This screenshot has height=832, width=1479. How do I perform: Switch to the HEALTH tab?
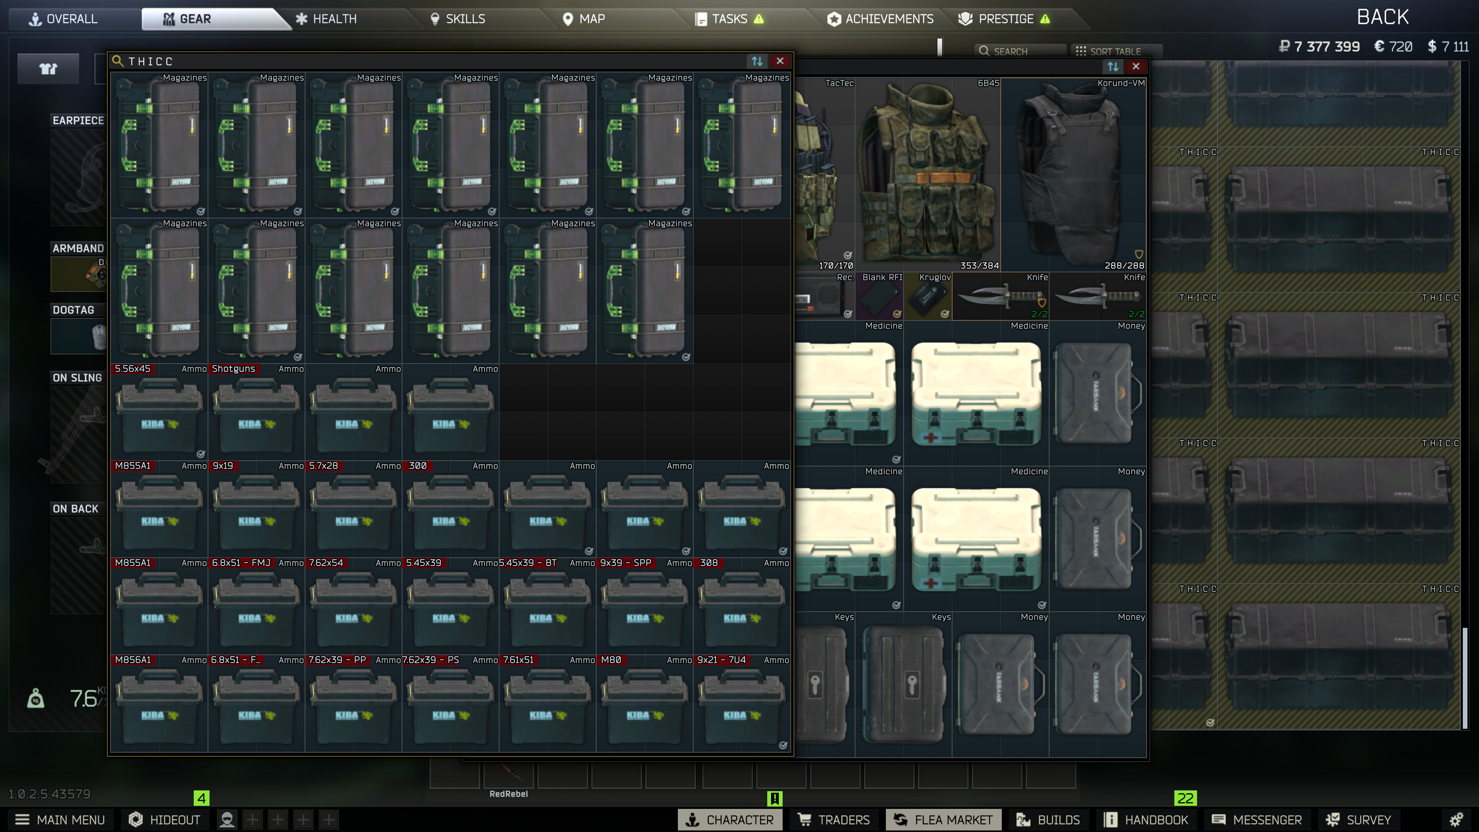coord(326,19)
